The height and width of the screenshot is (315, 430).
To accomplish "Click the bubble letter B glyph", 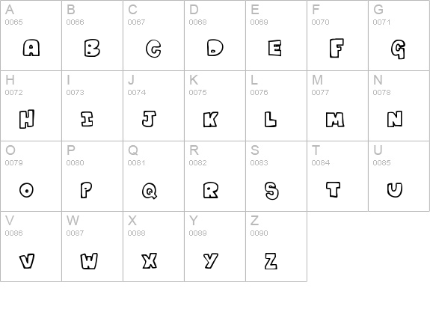I will pyautogui.click(x=92, y=48).
